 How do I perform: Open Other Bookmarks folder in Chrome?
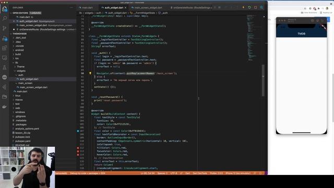pos(309,13)
